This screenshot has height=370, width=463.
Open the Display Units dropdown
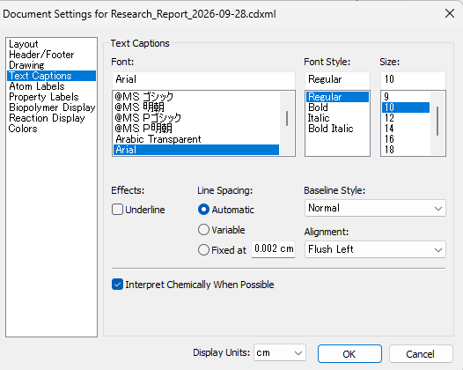pyautogui.click(x=280, y=352)
